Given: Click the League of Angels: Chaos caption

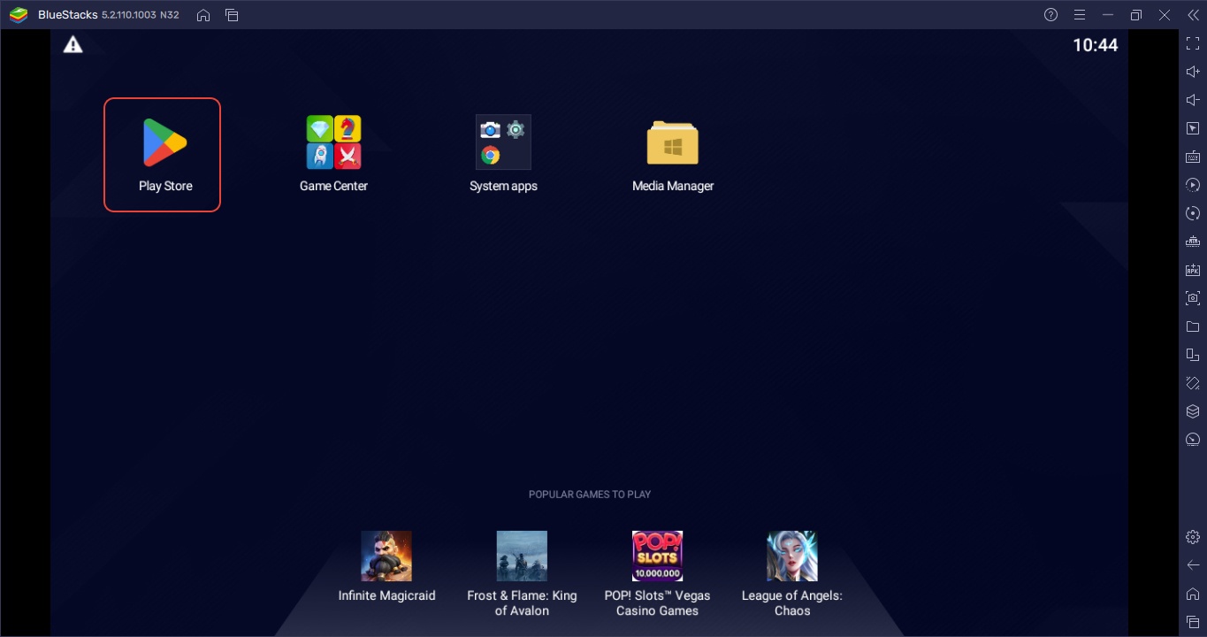Looking at the screenshot, I should (x=792, y=602).
